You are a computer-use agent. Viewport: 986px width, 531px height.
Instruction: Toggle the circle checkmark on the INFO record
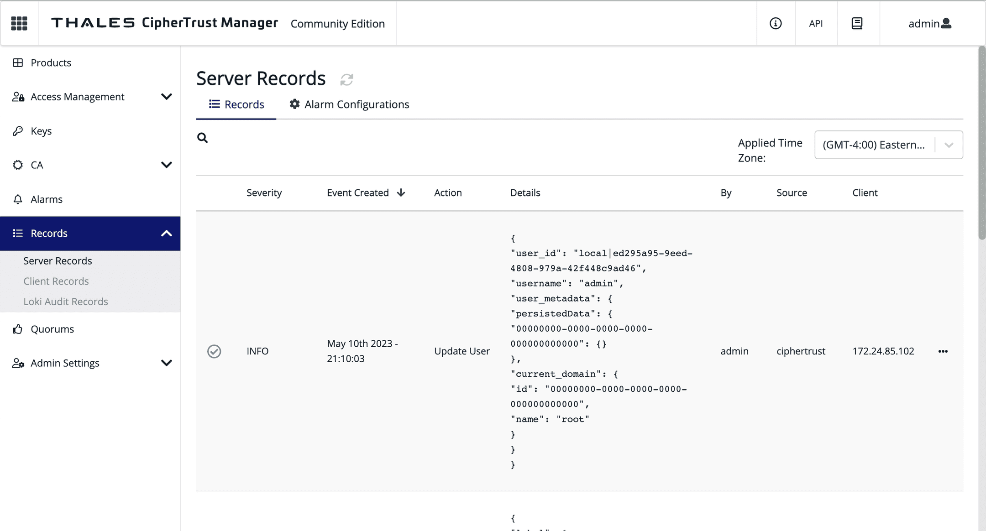pos(214,351)
